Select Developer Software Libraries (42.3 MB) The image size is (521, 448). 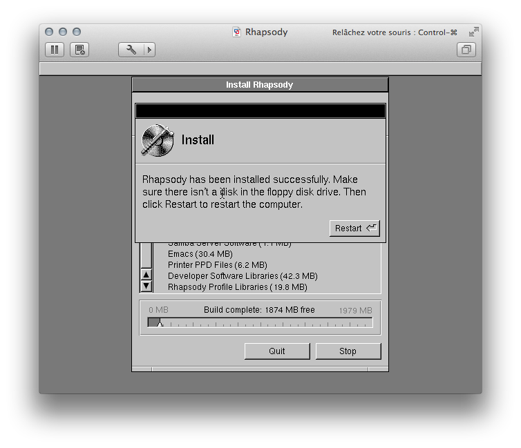point(243,275)
